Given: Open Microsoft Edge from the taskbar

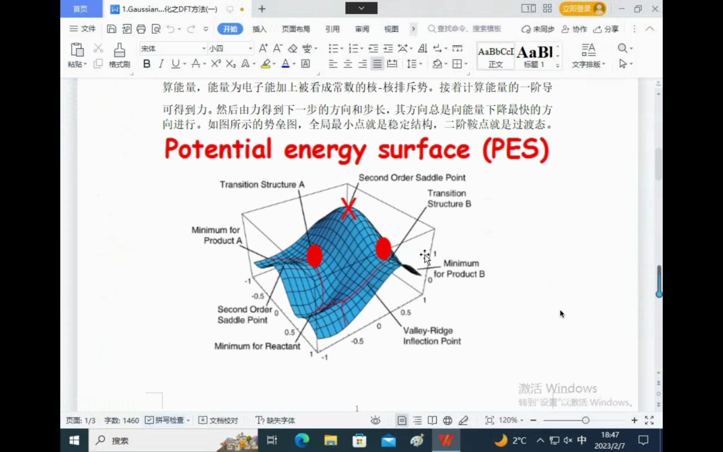Looking at the screenshot, I should coord(302,440).
